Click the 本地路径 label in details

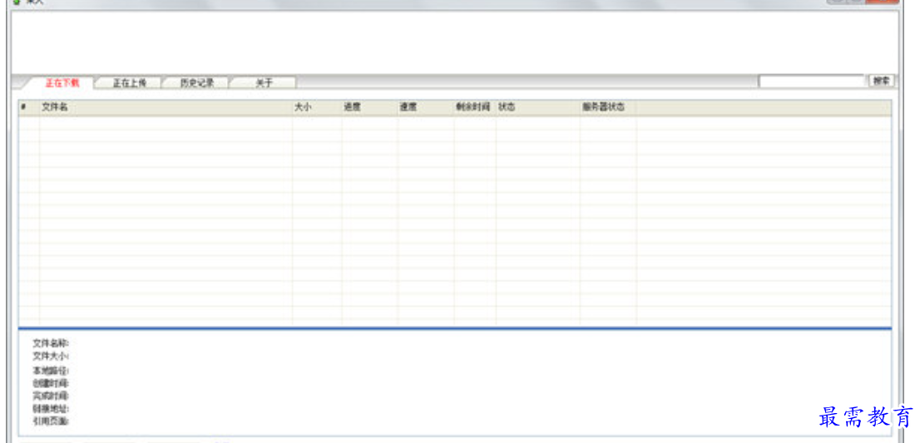point(51,371)
